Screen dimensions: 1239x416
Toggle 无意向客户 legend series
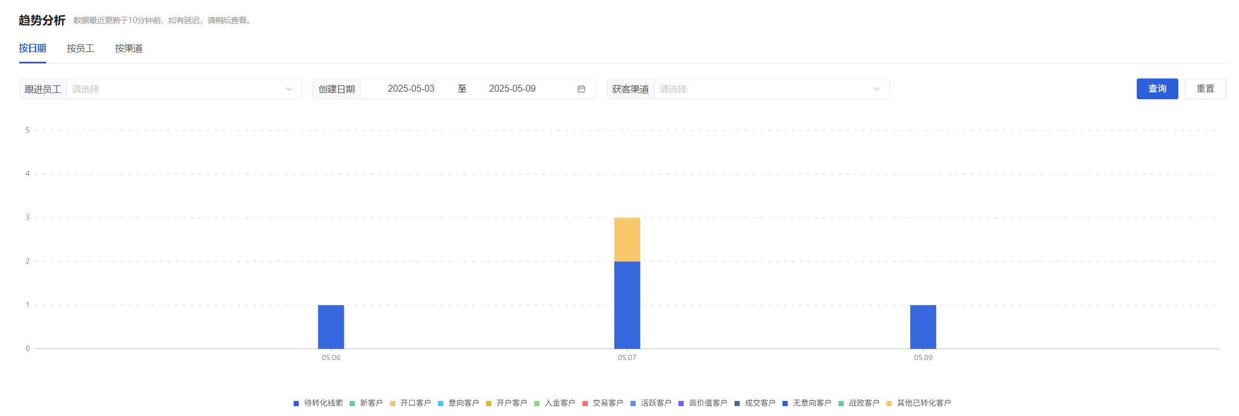pos(807,403)
